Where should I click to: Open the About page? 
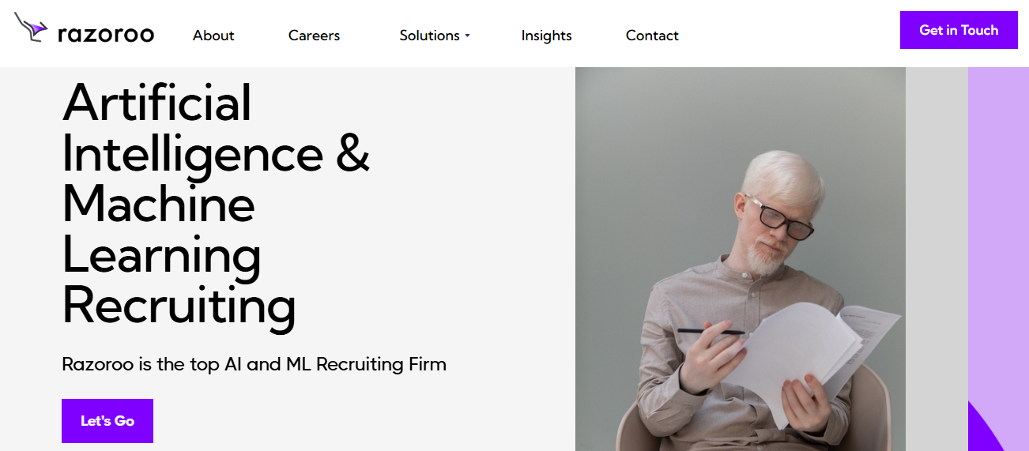pyautogui.click(x=213, y=36)
